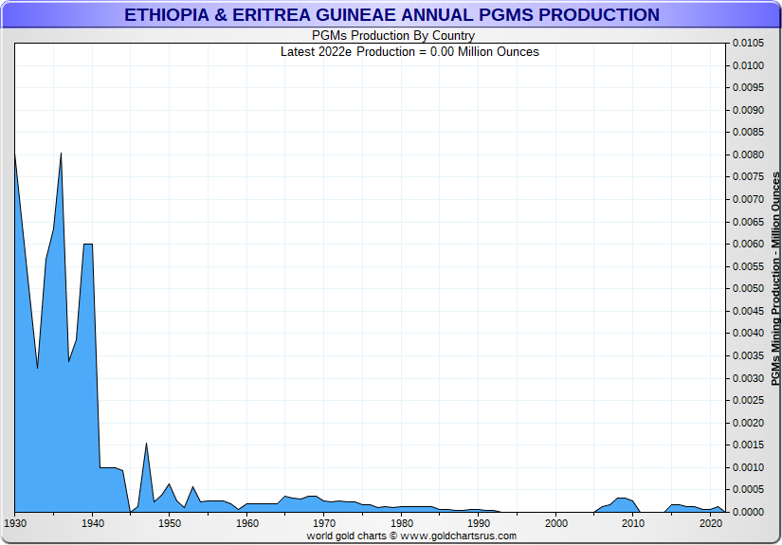Click the small production bump near 2008
782x545 pixels.
[x=618, y=504]
